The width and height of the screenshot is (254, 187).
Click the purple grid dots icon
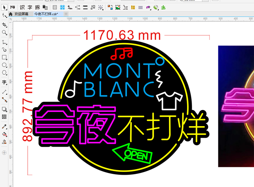tap(140, 7)
